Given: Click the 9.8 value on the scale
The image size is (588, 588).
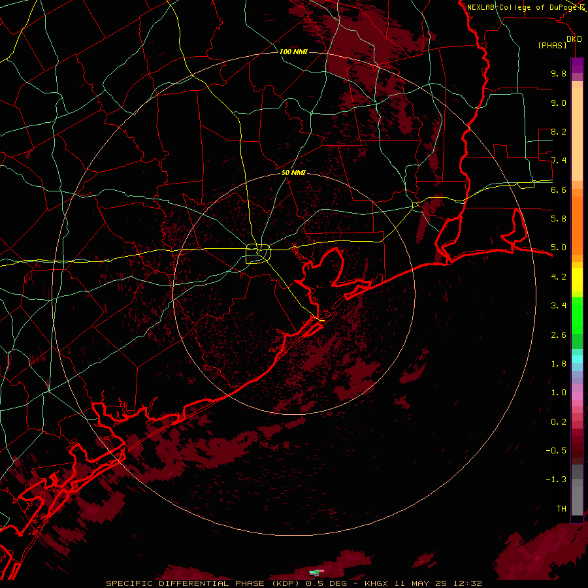Looking at the screenshot, I should (x=559, y=73).
